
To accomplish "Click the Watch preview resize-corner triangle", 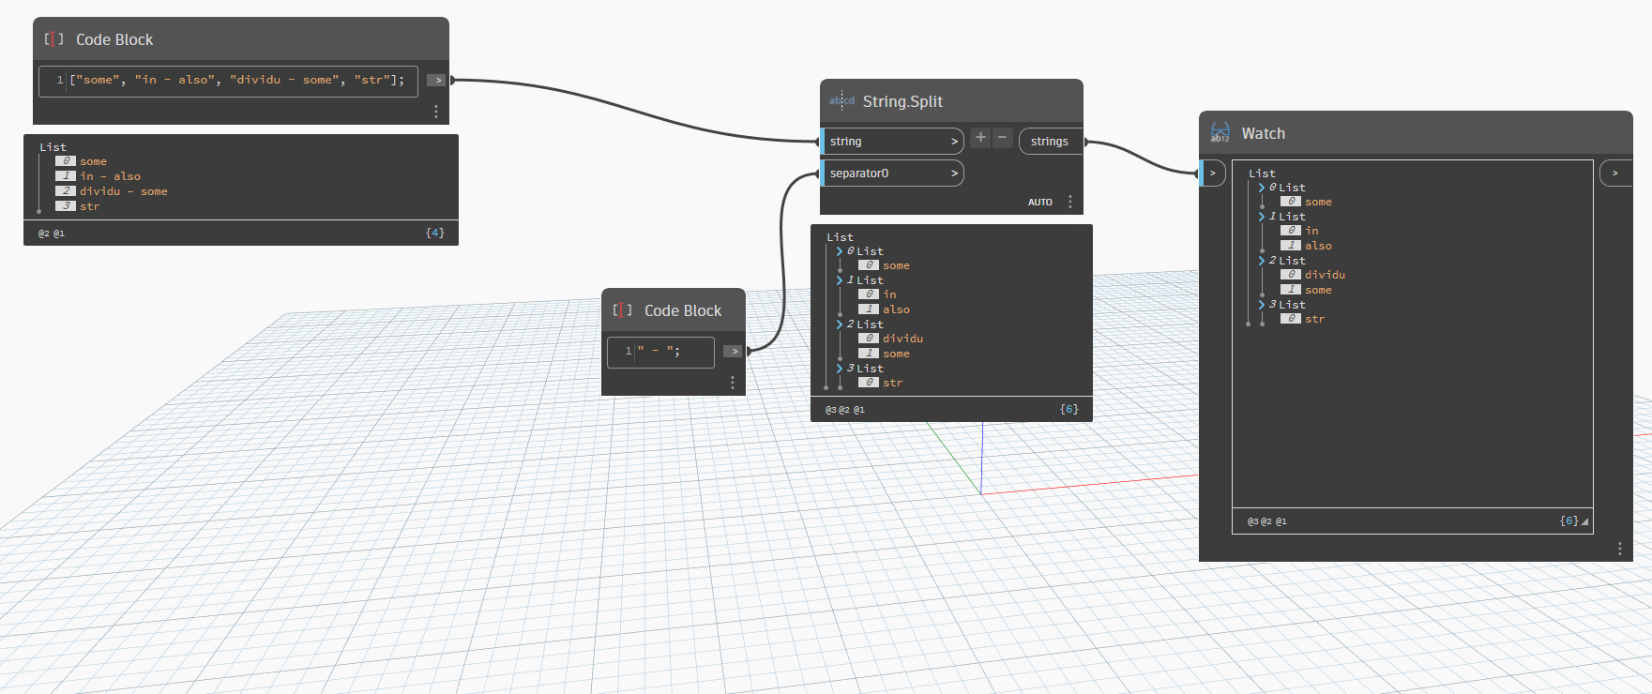I will pos(1585,522).
